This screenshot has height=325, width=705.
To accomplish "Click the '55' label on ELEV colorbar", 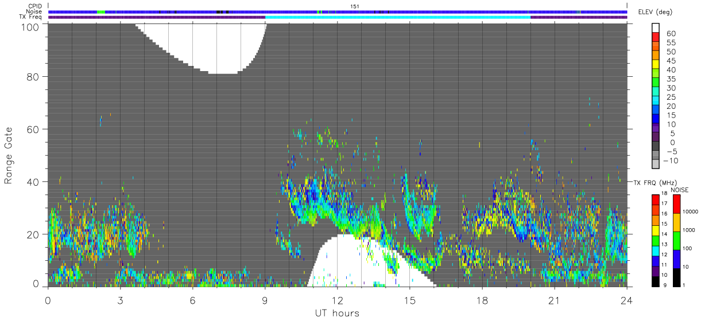I will (x=670, y=42).
